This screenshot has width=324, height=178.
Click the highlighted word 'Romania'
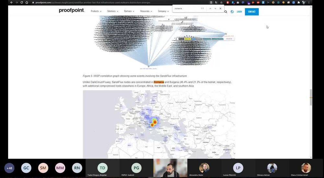[x=159, y=82]
